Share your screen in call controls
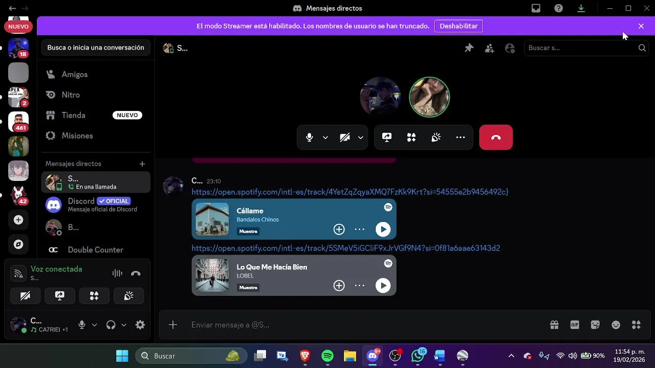 [387, 137]
